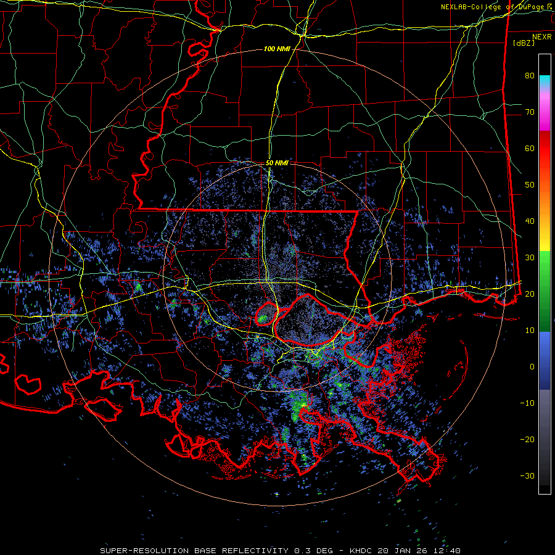Click the NEXR label above the color scale

542,37
